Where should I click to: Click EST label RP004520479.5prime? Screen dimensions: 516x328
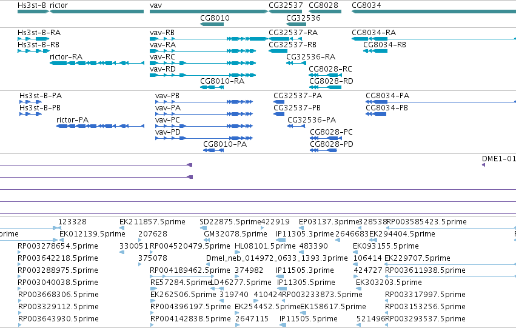(190, 246)
